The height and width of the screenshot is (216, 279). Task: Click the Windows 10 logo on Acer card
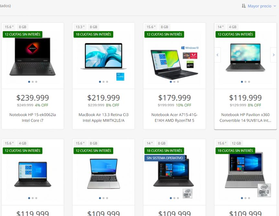pos(190,48)
